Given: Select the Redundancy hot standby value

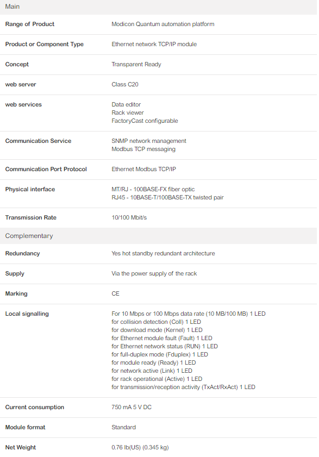Looking at the screenshot, I should [x=163, y=254].
